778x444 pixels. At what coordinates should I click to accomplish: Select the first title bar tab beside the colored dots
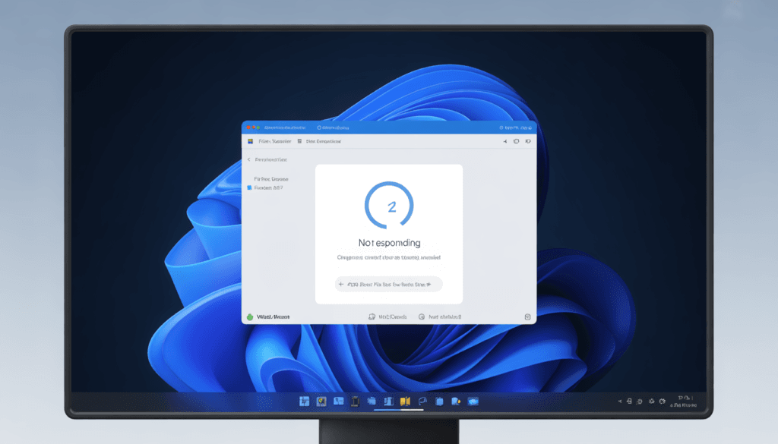285,128
